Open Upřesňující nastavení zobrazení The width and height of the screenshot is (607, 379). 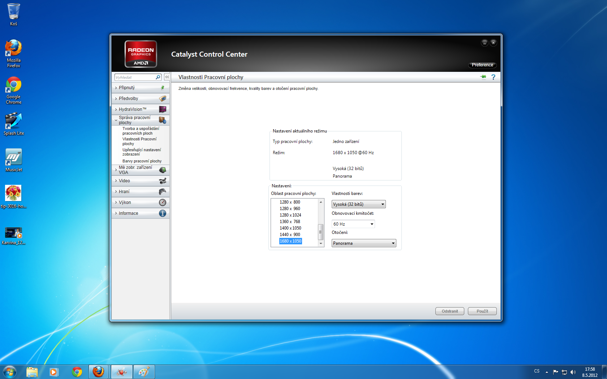[x=142, y=152]
